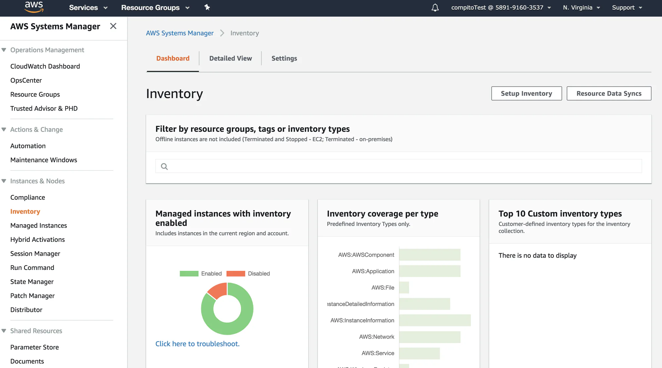662x368 pixels.
Task: Focus the inventory filter search field
Action: point(399,166)
